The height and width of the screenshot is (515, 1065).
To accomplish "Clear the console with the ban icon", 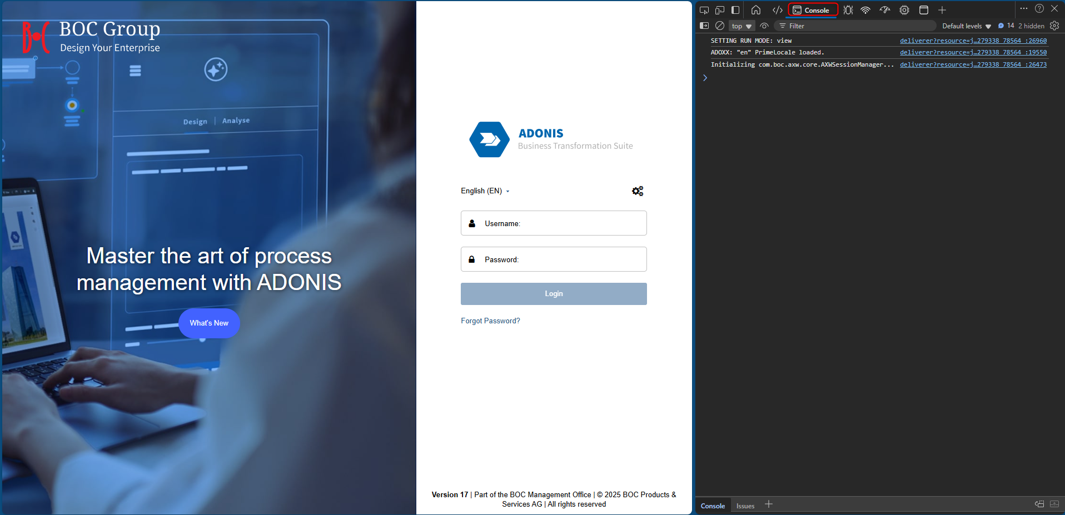I will click(720, 26).
